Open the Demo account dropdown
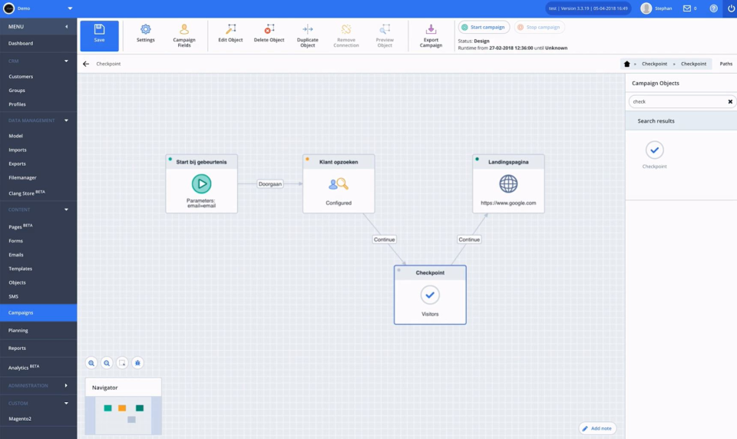 [x=70, y=8]
